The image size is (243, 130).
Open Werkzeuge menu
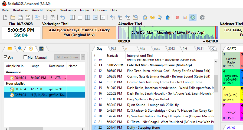point(68,10)
